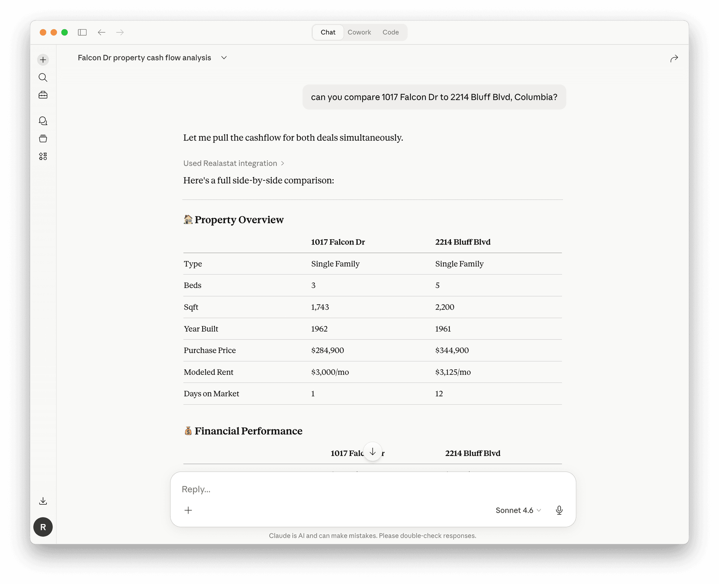Viewport: 719px width, 584px height.
Task: Toggle the sidebar panel
Action: [82, 33]
